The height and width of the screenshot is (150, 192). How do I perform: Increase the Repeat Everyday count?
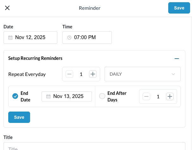[x=93, y=74]
